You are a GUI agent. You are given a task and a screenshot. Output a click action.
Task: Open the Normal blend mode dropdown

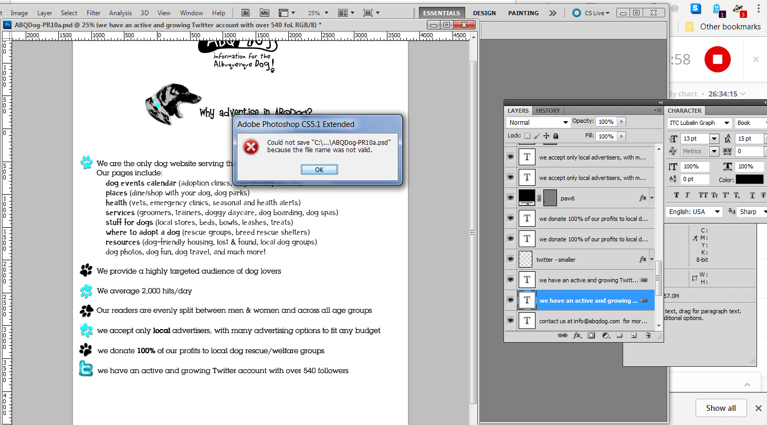point(538,122)
